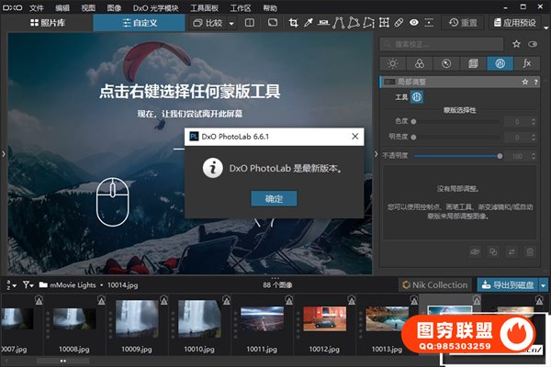Click the 确定 button in the dialog

274,198
